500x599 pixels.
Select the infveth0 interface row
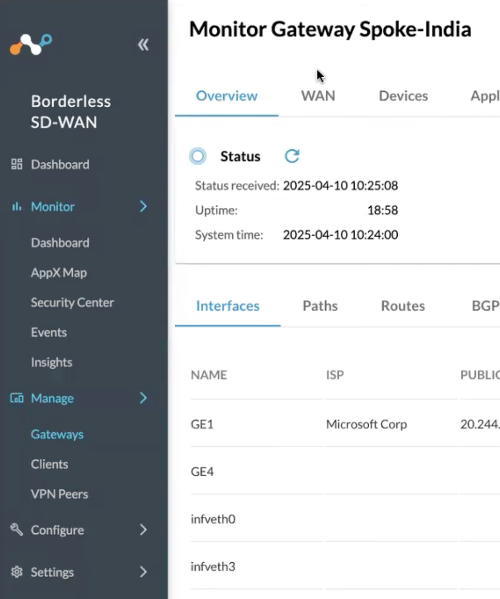coord(345,519)
